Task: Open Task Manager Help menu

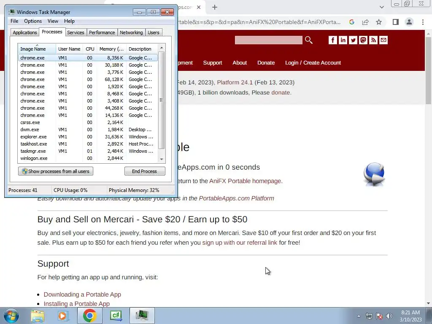Action: click(x=69, y=21)
